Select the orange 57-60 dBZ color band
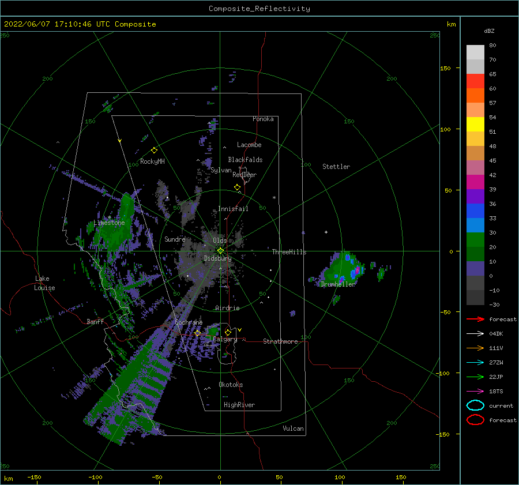 click(475, 95)
